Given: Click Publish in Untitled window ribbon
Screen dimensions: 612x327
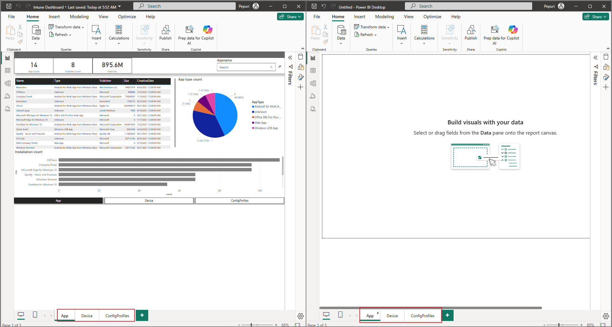Looking at the screenshot, I should [471, 32].
